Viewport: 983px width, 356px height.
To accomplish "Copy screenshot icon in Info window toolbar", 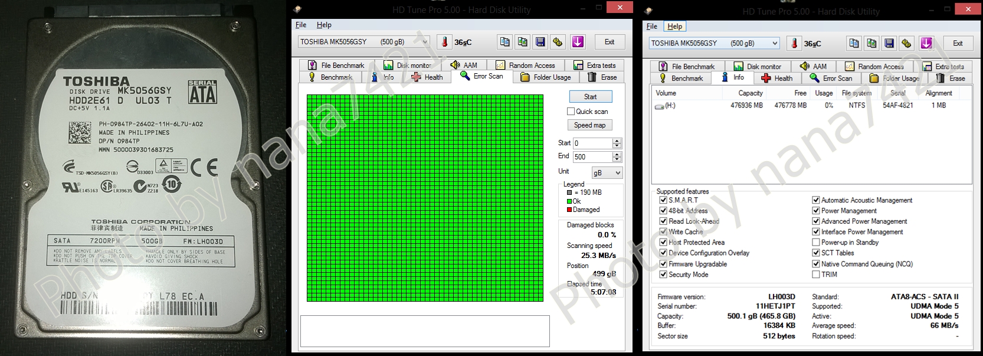I will (872, 43).
